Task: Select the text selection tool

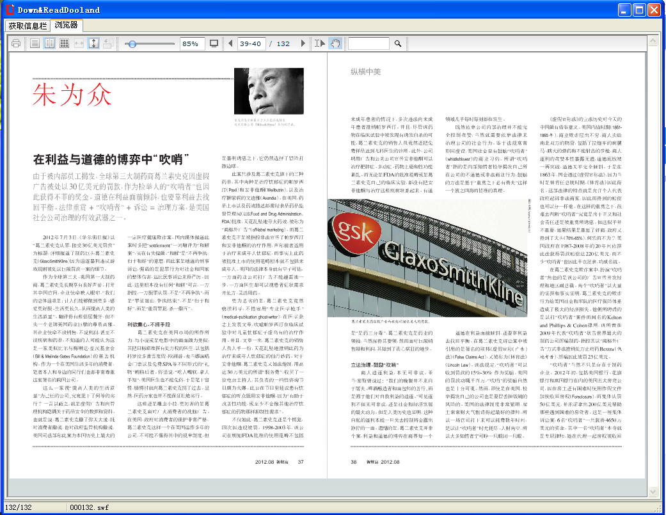Action: click(x=320, y=44)
